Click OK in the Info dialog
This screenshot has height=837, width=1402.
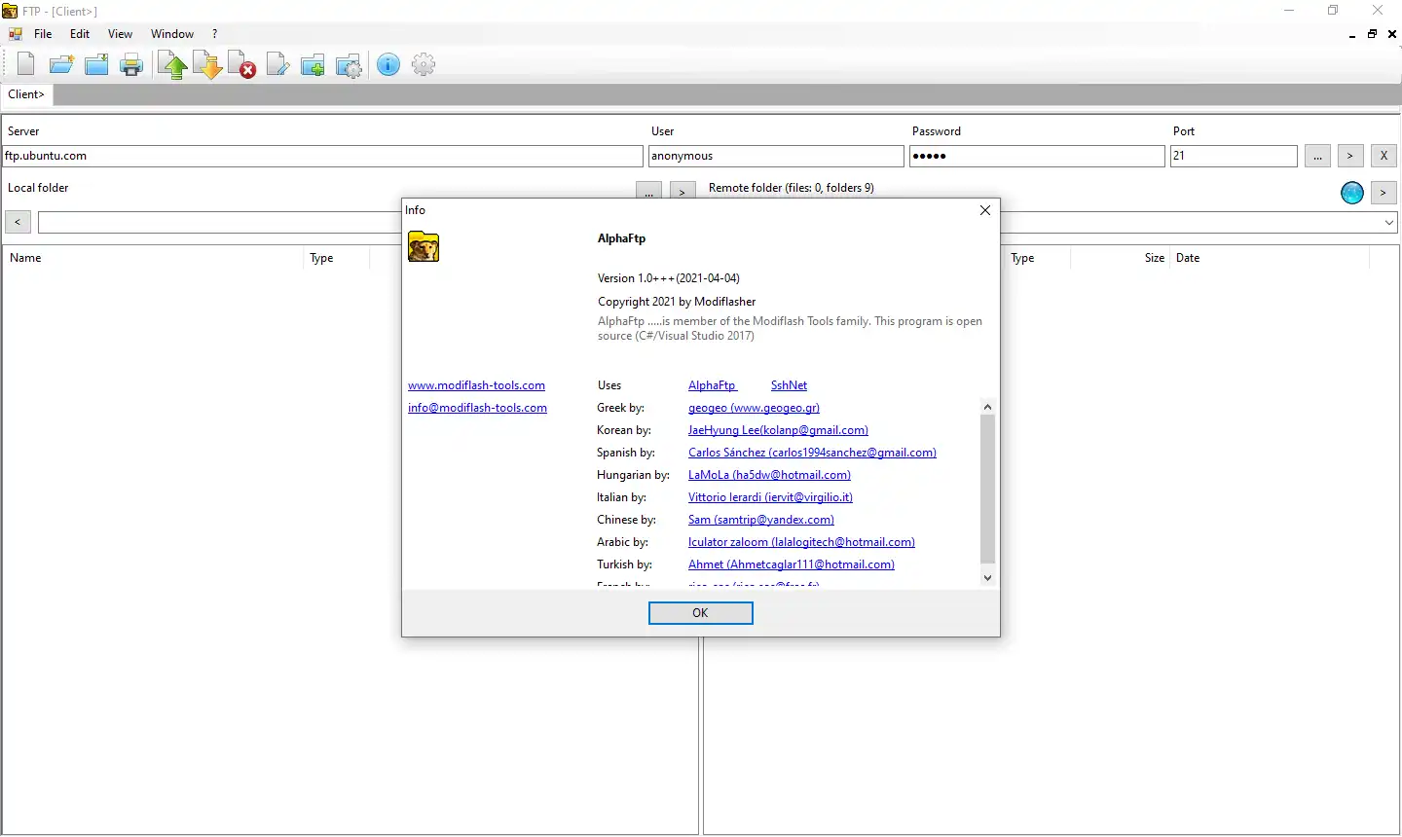pyautogui.click(x=701, y=613)
